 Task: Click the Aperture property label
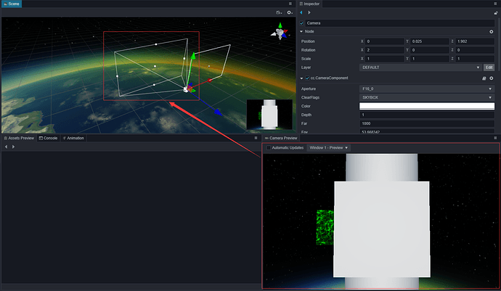[309, 89]
